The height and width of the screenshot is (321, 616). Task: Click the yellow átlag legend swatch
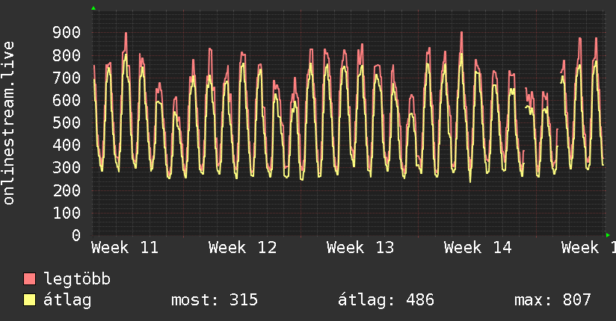[x=29, y=299]
